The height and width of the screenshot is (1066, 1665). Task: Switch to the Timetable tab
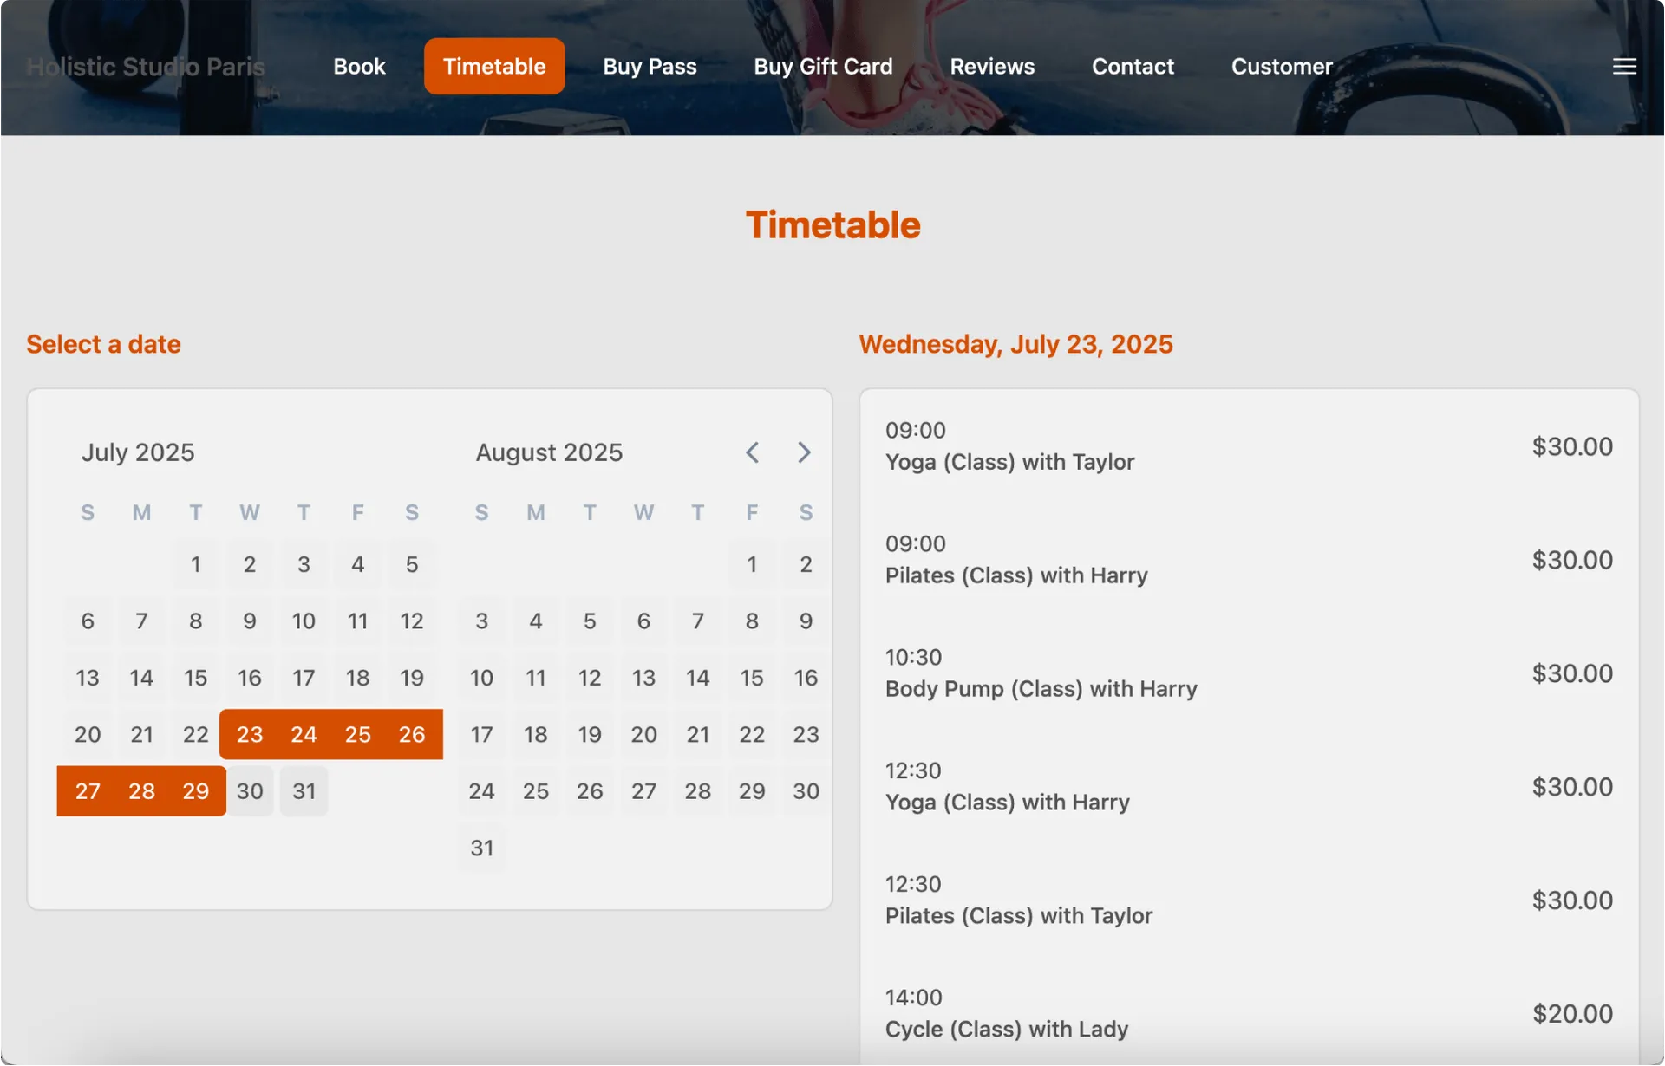[493, 66]
